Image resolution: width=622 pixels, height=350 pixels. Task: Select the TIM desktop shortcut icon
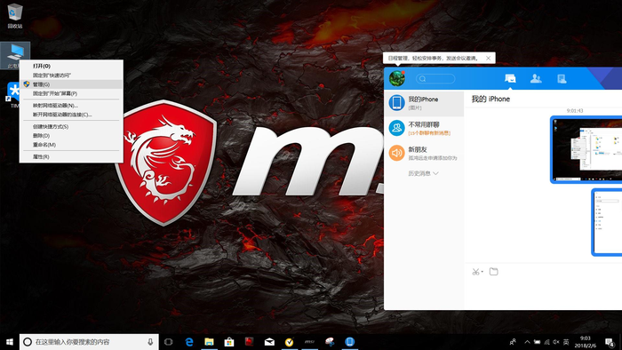pyautogui.click(x=13, y=95)
